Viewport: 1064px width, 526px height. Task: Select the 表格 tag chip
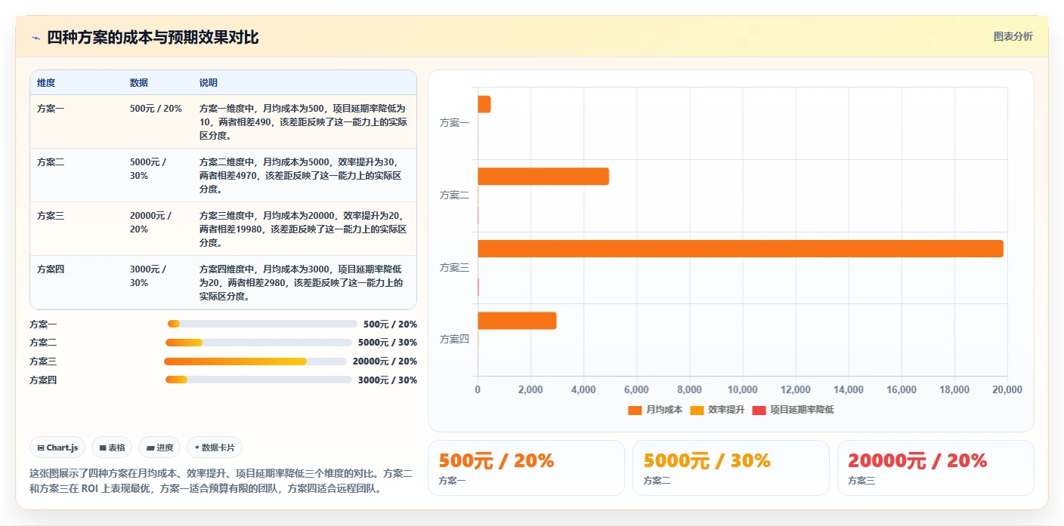[112, 448]
